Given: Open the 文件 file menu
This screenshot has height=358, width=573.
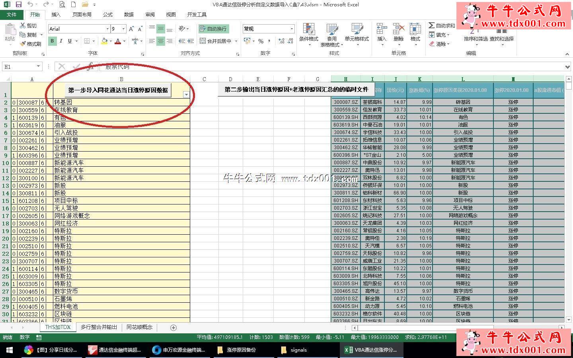Looking at the screenshot, I should tap(12, 14).
